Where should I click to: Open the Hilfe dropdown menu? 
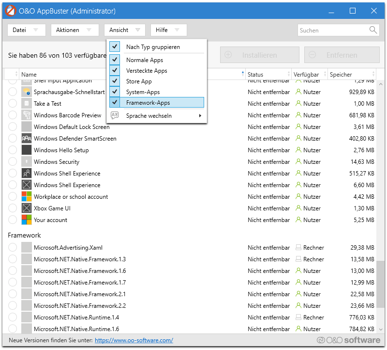click(x=168, y=30)
